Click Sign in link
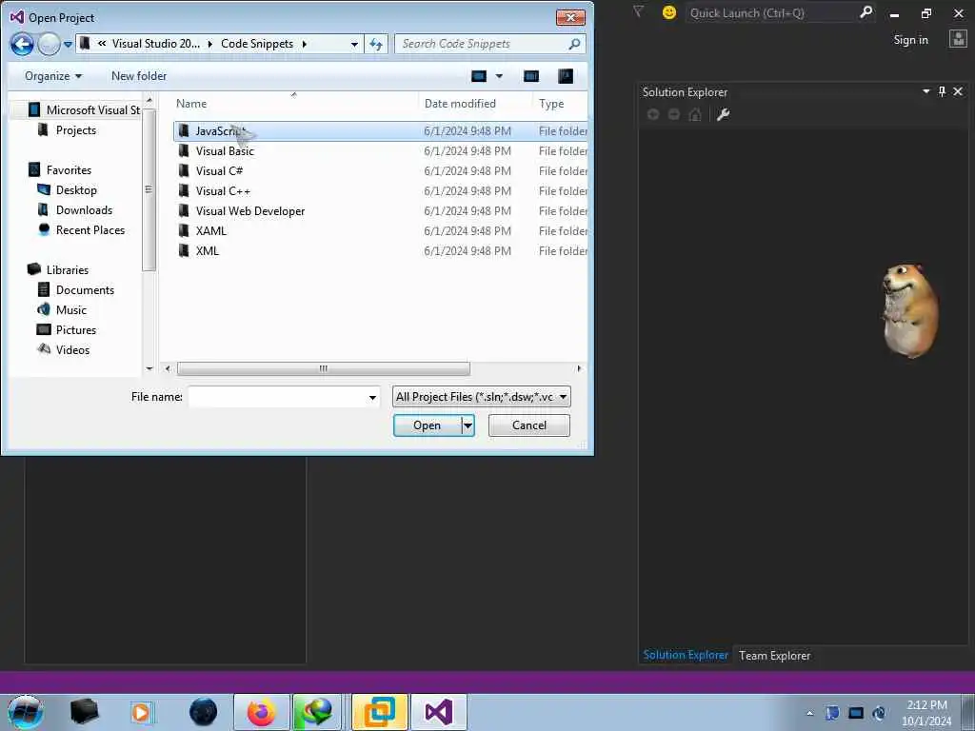The image size is (975, 731). click(x=910, y=40)
